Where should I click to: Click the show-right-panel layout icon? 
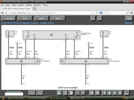click(x=71, y=93)
